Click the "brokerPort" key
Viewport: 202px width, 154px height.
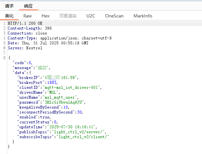coord(31,83)
